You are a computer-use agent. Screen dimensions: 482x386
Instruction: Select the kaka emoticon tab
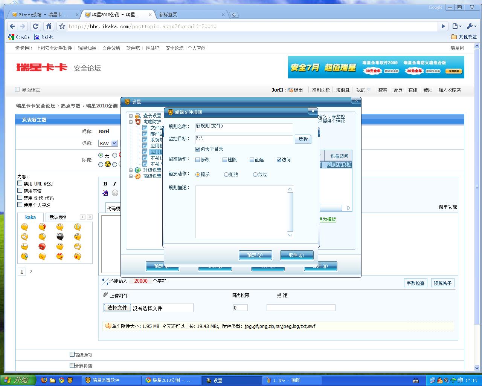pos(31,217)
